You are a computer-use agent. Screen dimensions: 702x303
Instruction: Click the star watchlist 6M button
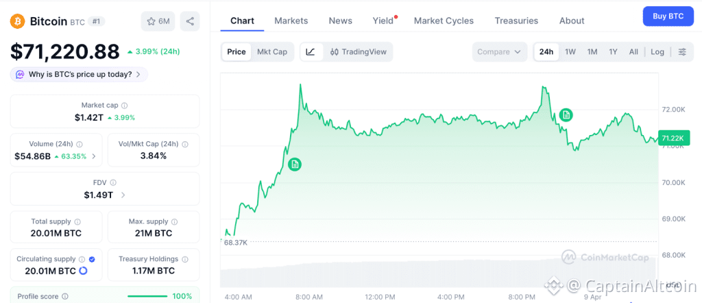coord(158,21)
